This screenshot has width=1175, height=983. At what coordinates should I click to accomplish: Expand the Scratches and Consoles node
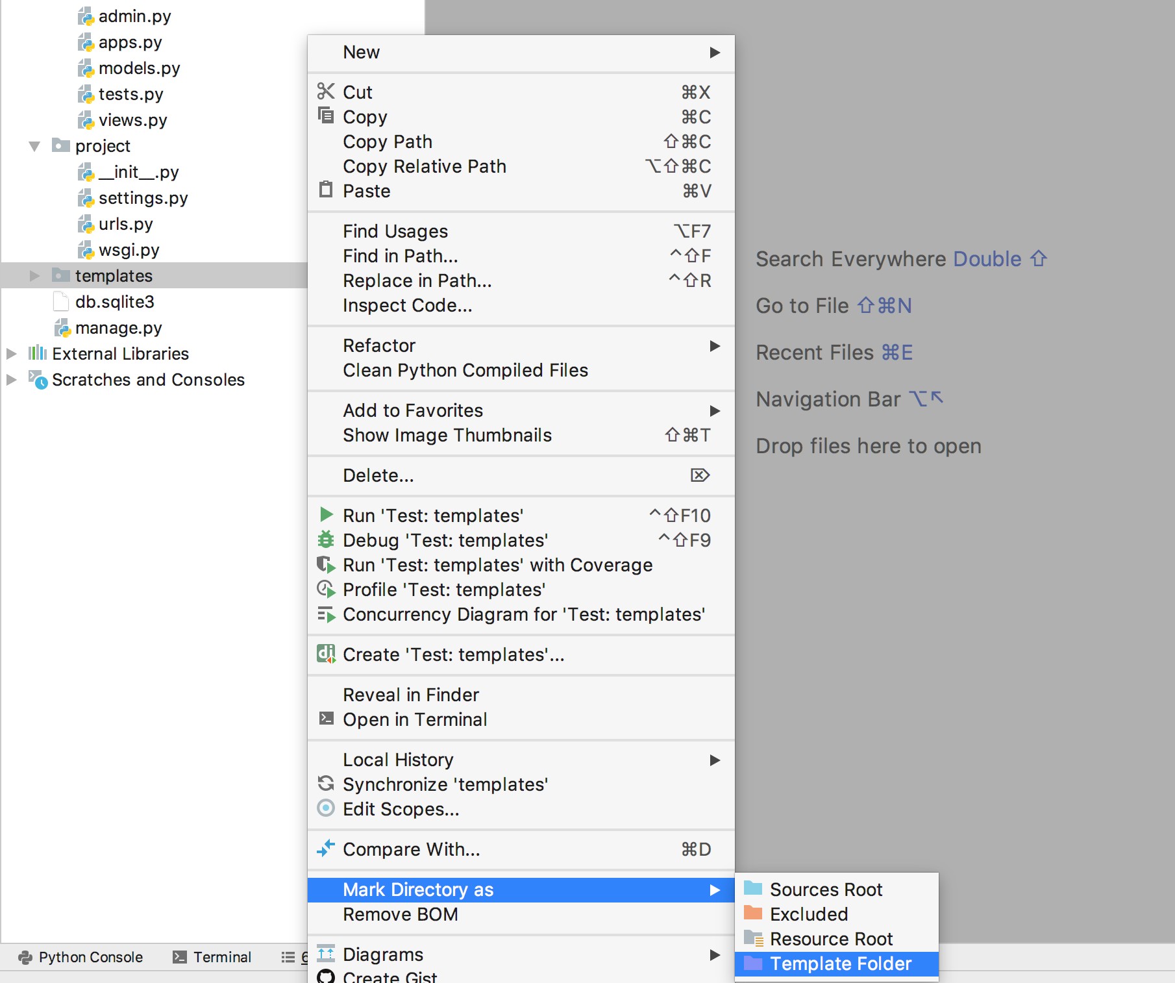point(11,380)
